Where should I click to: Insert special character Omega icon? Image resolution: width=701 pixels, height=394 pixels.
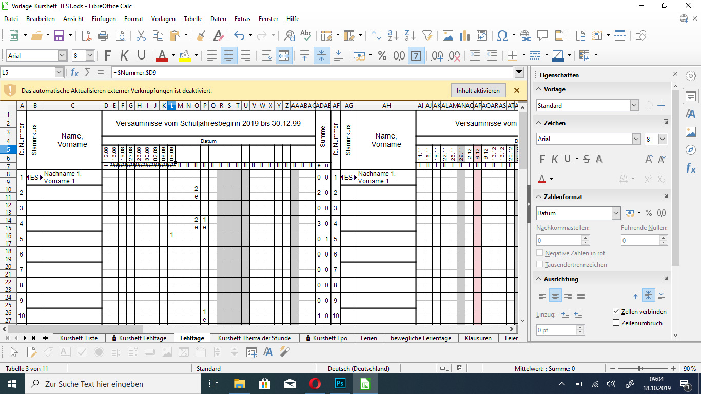502,35
